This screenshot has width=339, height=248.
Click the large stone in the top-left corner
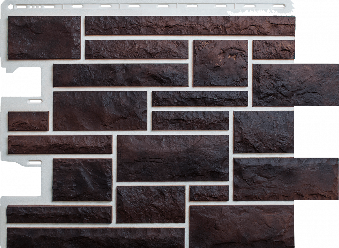click(44, 38)
